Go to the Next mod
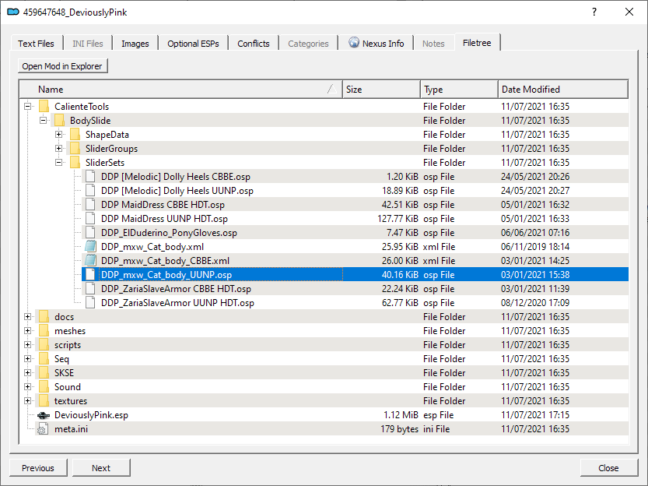 click(x=101, y=468)
